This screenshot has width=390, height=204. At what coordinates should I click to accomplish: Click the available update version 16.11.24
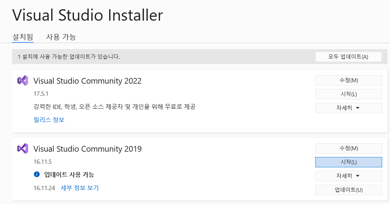(x=44, y=188)
